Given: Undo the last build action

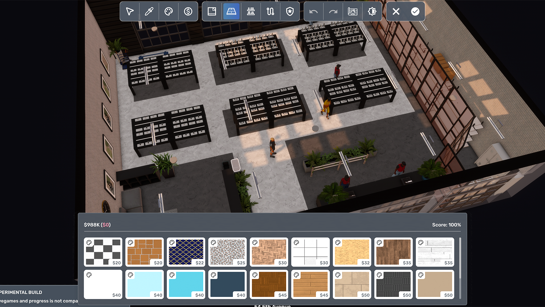Looking at the screenshot, I should coord(313,11).
